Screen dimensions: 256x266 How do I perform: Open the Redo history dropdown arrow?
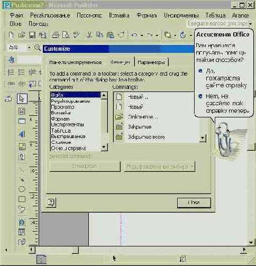click(157, 35)
